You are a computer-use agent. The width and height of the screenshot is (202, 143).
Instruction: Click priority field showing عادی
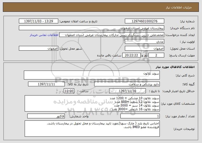tap(144, 42)
